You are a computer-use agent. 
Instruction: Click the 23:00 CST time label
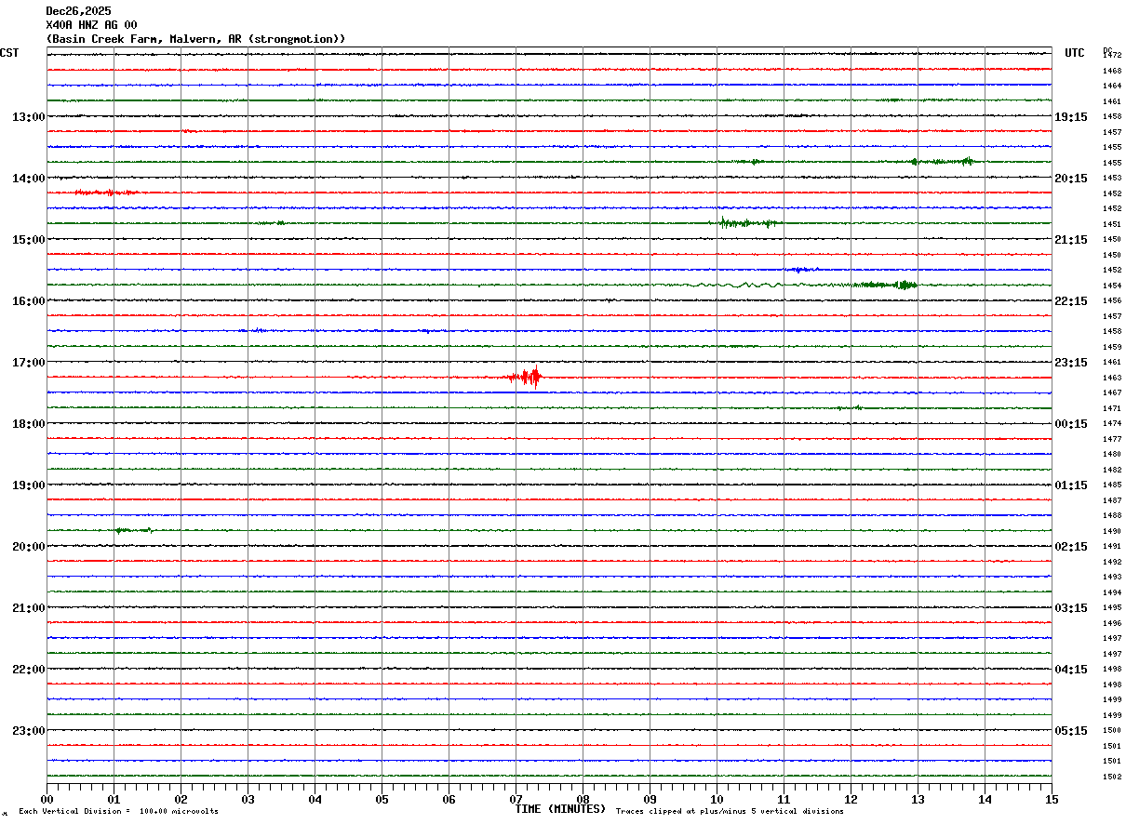pos(28,731)
